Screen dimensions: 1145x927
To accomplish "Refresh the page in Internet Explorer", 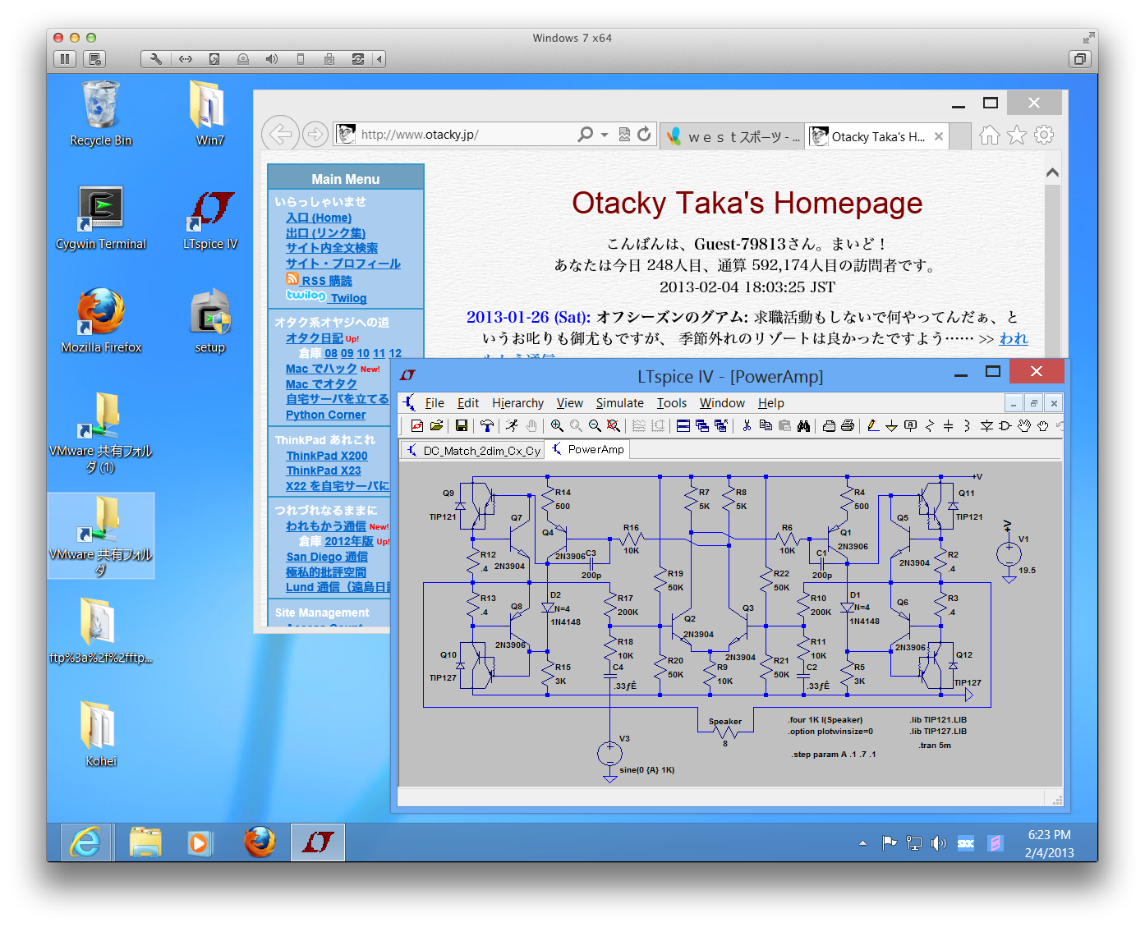I will coord(644,134).
